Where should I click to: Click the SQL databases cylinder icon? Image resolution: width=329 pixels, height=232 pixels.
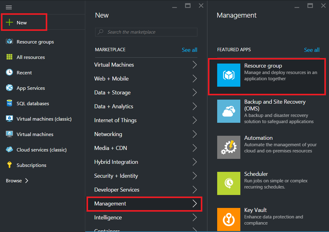point(9,103)
